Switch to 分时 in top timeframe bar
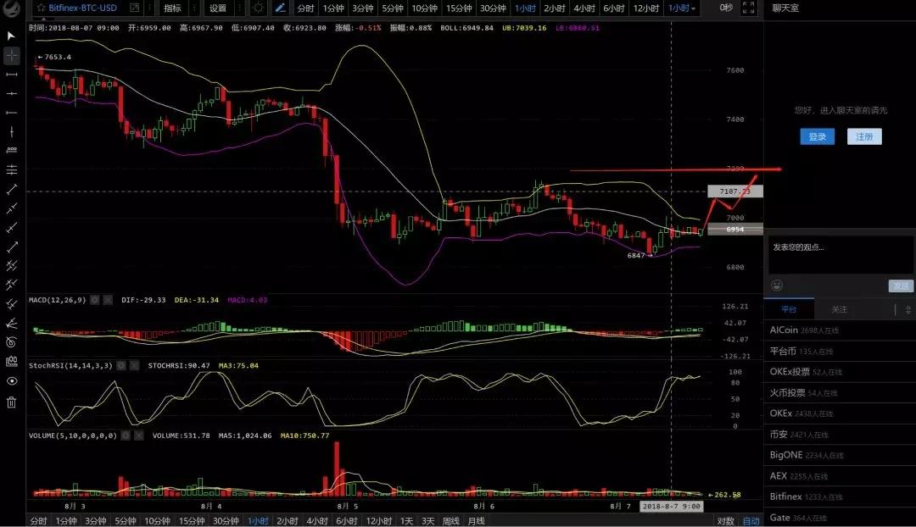 [x=305, y=8]
